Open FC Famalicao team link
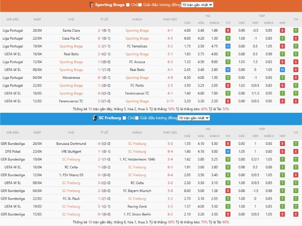The width and height of the screenshot is (302, 226). (137, 46)
